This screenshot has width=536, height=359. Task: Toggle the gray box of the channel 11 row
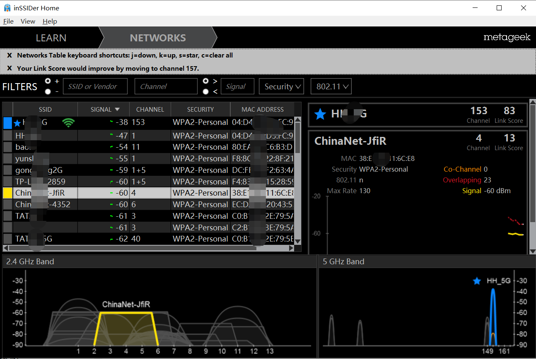[x=7, y=147]
